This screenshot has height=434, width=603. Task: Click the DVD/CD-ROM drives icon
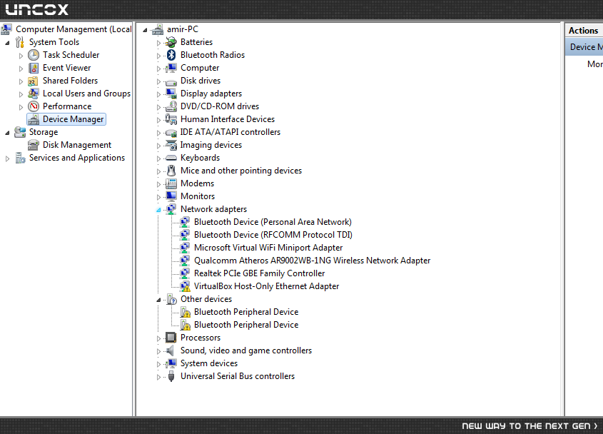click(171, 106)
